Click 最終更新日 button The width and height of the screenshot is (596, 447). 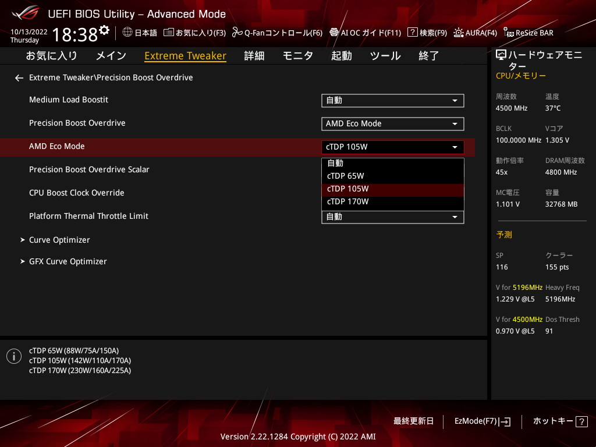(414, 421)
